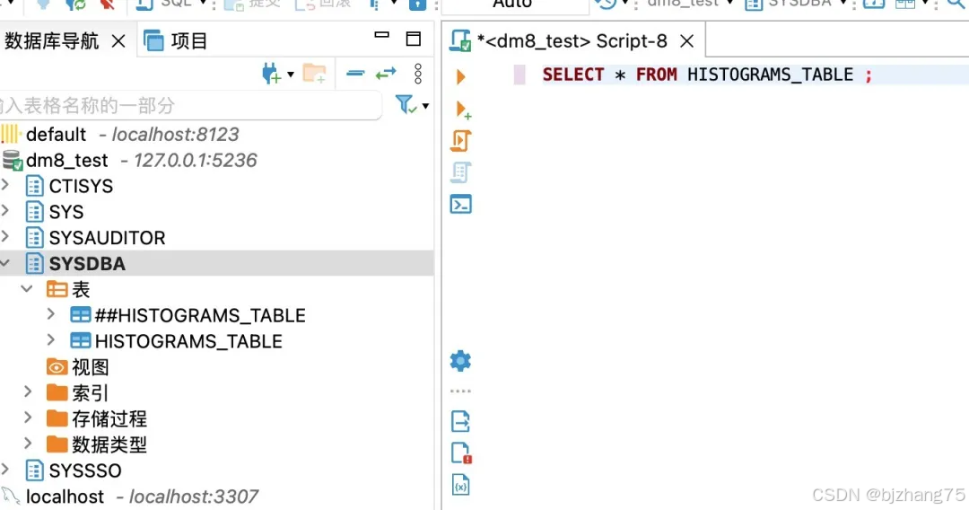969x510 pixels.
Task: Close the Script-8 editor tab
Action: (686, 41)
